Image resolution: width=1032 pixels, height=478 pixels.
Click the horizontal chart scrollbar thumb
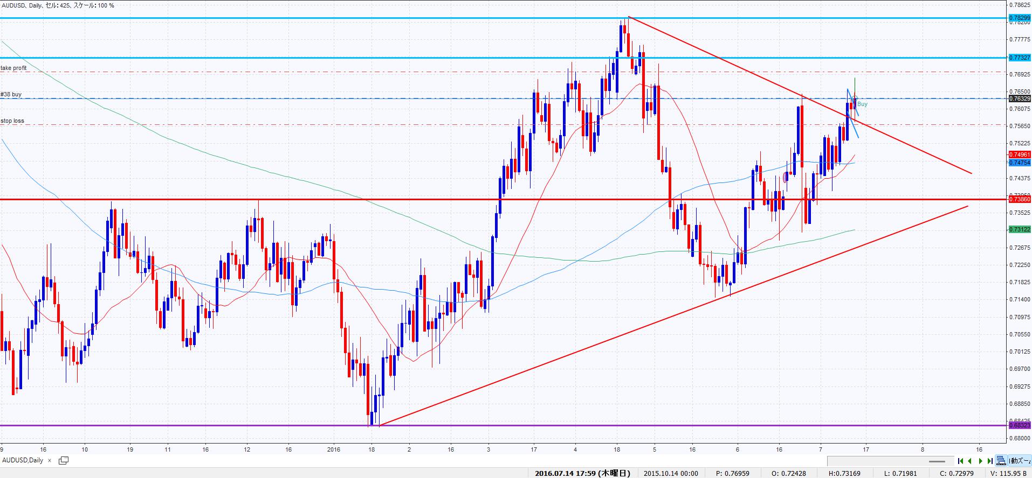tap(937, 461)
